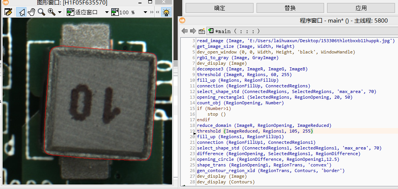Expand the 适应窗口 dropdown arrow
Image resolution: width=398 pixels, height=189 pixels.
point(107,12)
